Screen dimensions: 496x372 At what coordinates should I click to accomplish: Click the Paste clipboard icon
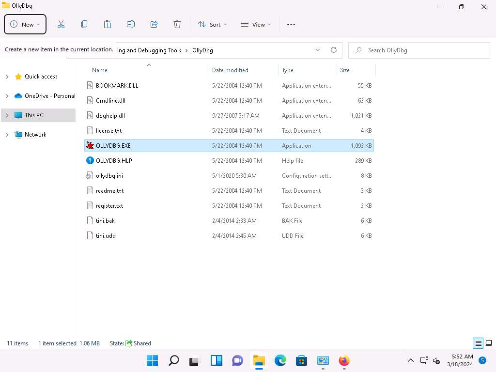tap(108, 24)
